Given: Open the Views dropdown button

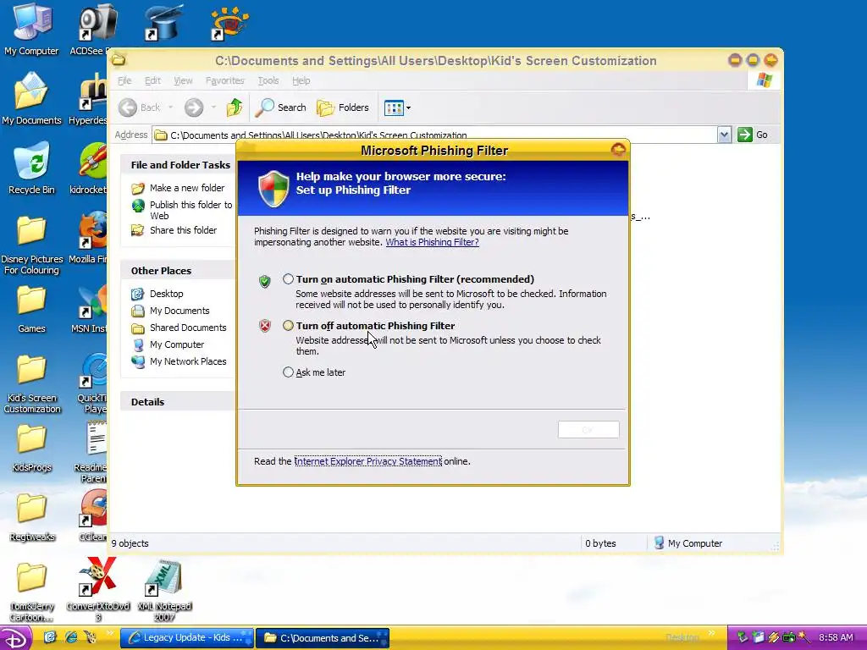Looking at the screenshot, I should [x=398, y=107].
